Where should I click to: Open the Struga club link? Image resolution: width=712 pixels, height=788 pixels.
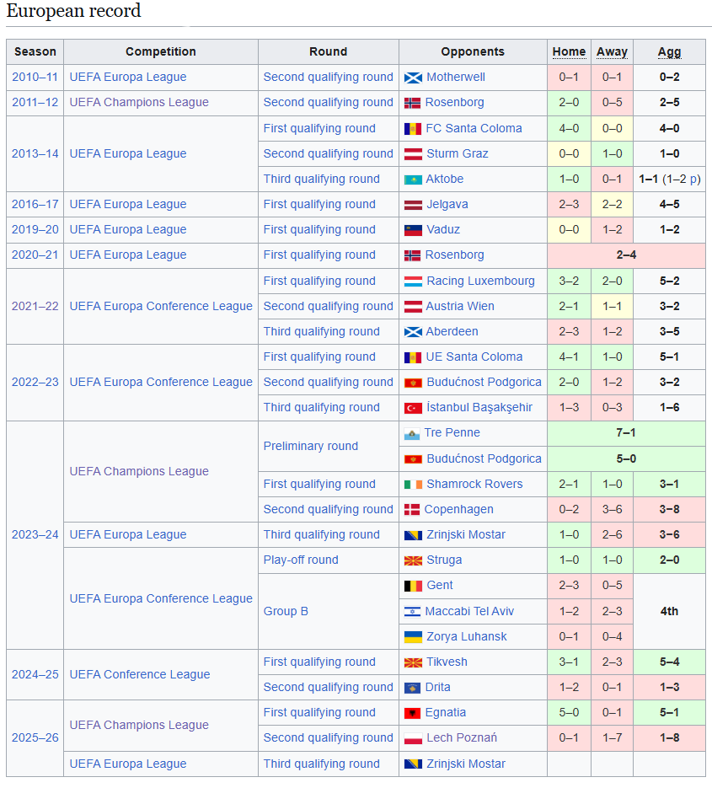point(444,560)
